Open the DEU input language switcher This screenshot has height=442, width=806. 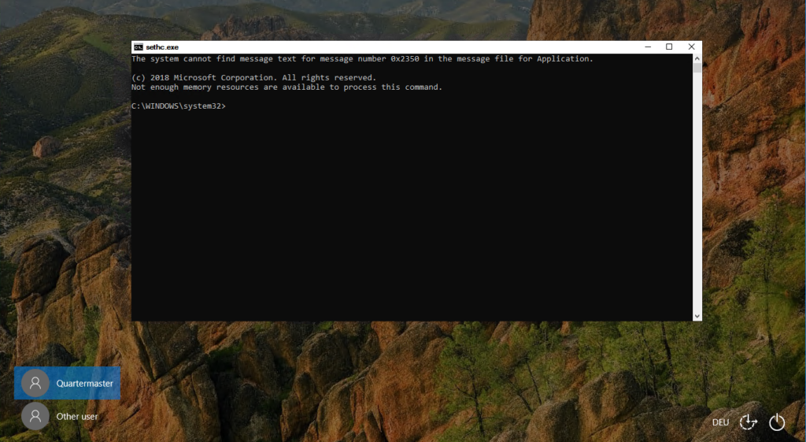(x=720, y=422)
